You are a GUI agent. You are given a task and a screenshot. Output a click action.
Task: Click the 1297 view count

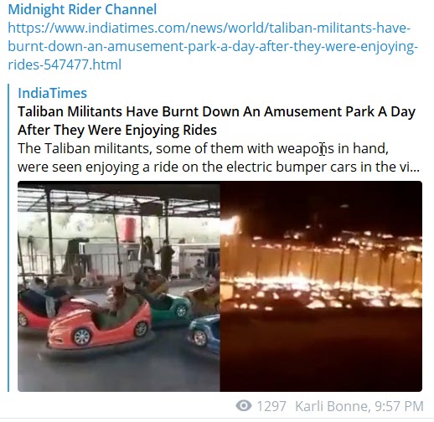click(271, 406)
